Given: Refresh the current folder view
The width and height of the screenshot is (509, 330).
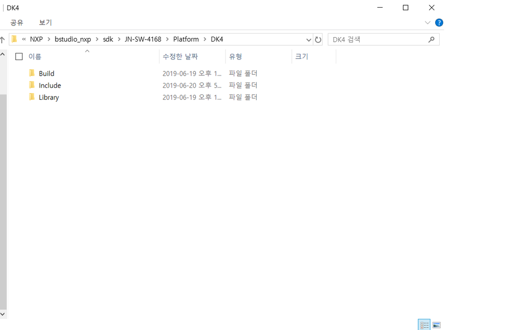Looking at the screenshot, I should pyautogui.click(x=318, y=40).
